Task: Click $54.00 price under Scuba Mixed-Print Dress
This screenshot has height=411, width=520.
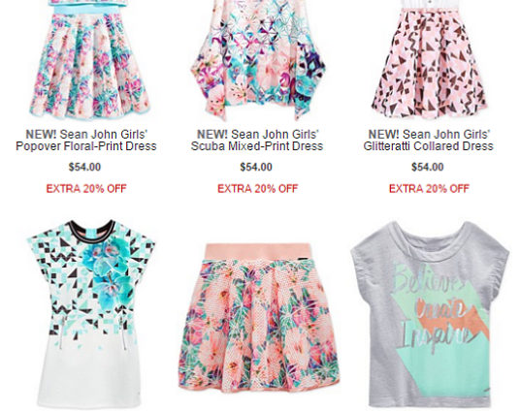Action: (256, 167)
